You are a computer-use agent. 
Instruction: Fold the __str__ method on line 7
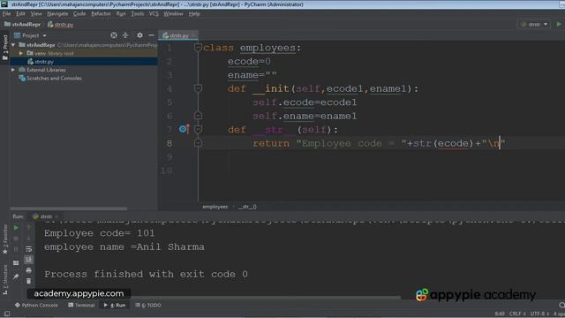coord(198,130)
